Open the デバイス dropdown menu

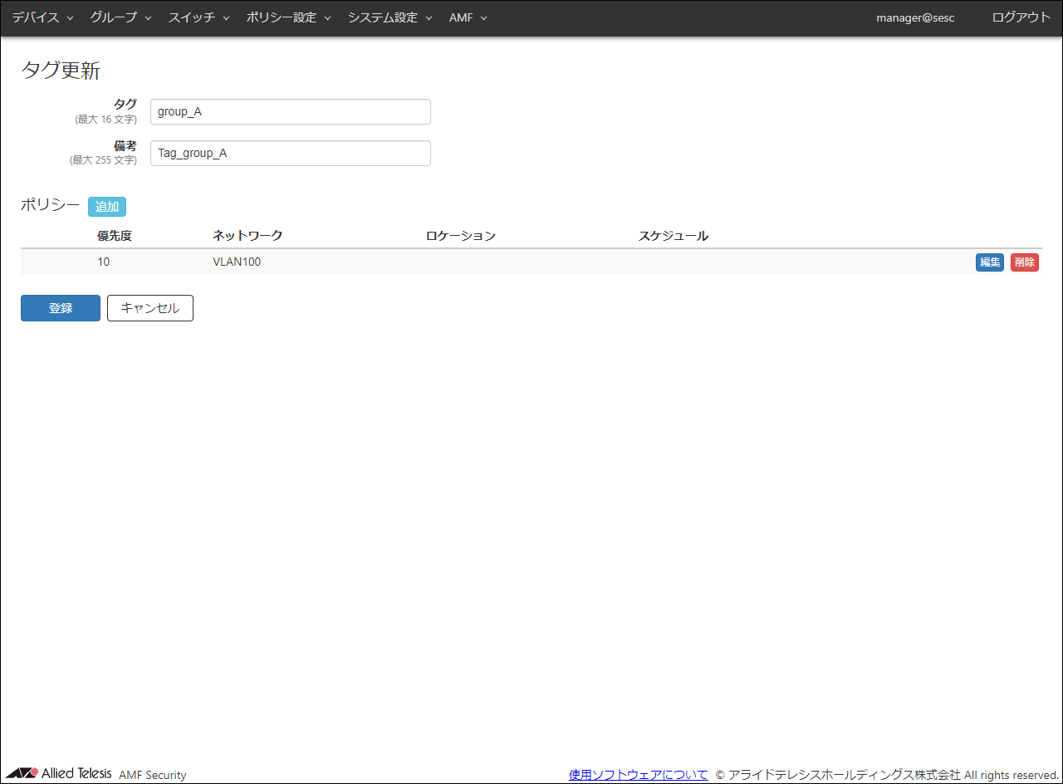[x=42, y=17]
